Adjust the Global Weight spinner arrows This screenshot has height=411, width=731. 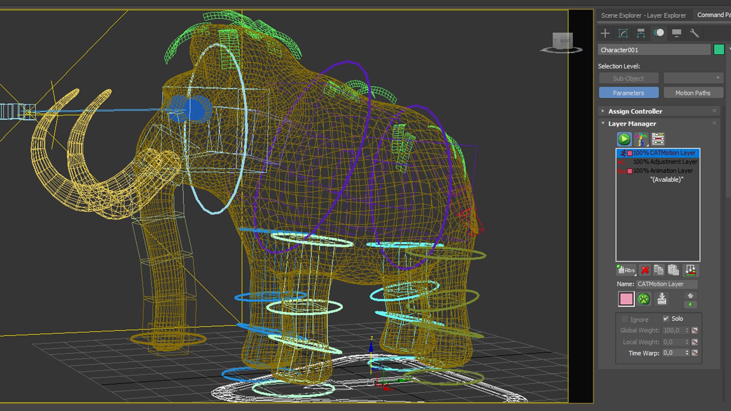(x=687, y=330)
